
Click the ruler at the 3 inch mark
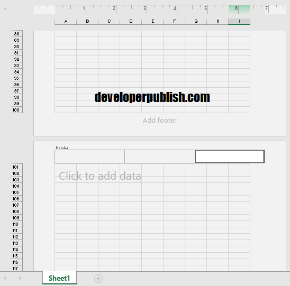pos(145,8)
